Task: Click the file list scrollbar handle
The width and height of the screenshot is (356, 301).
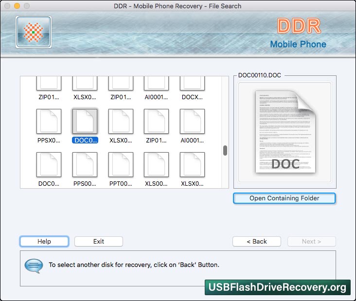Action: (225, 151)
